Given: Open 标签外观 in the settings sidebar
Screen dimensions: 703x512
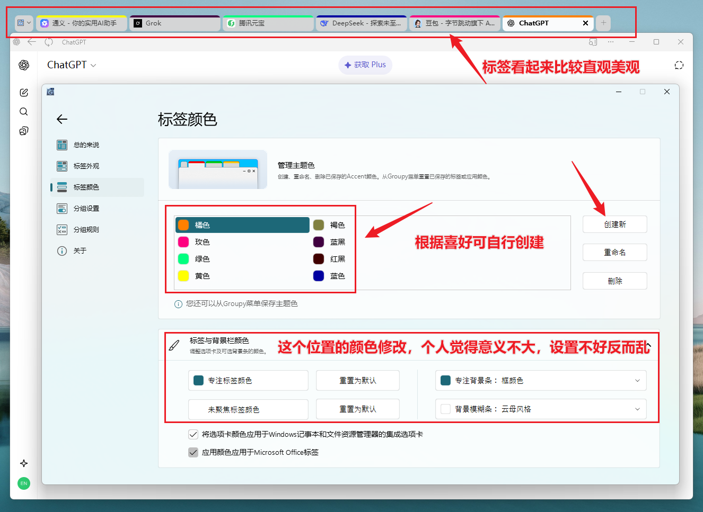Looking at the screenshot, I should 86,166.
